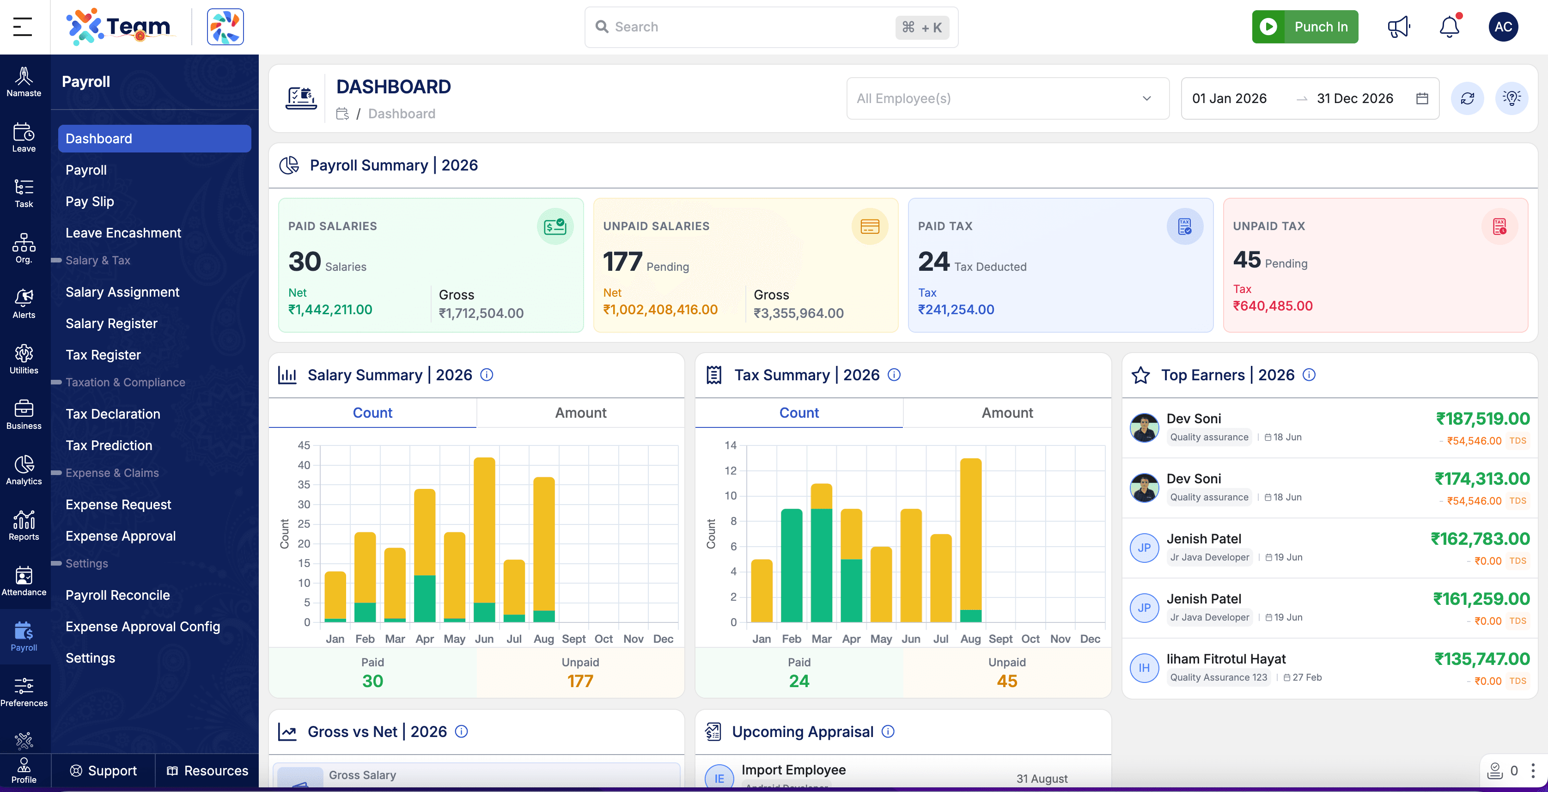Click the colorful pinwheel app logo
This screenshot has width=1548, height=792.
225,26
